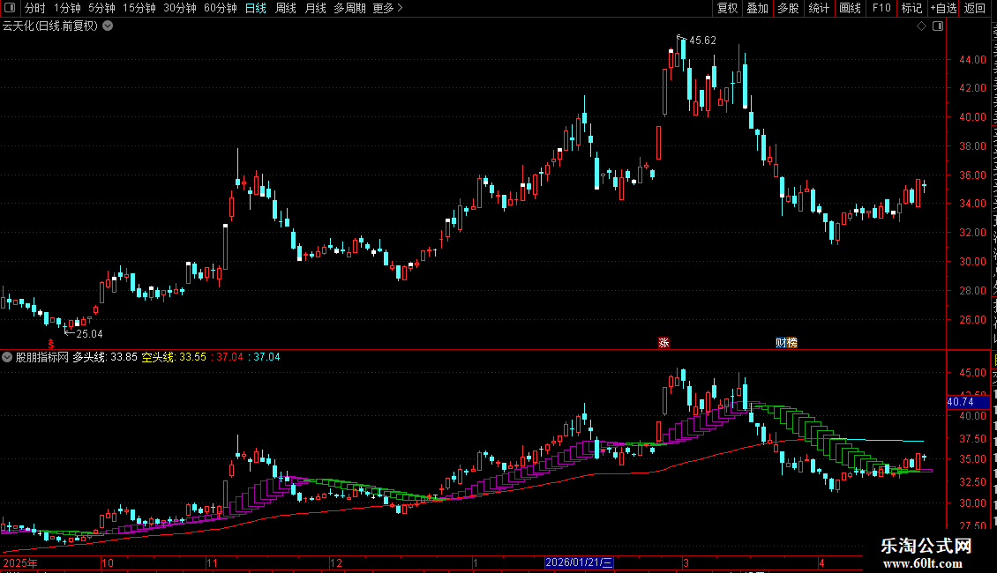Click the 标记 mark button
Viewport: 997px width, 573px height.
pos(911,8)
